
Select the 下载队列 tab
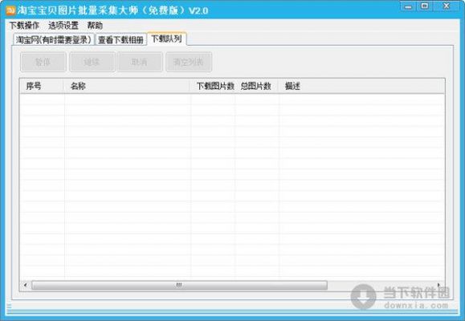167,39
